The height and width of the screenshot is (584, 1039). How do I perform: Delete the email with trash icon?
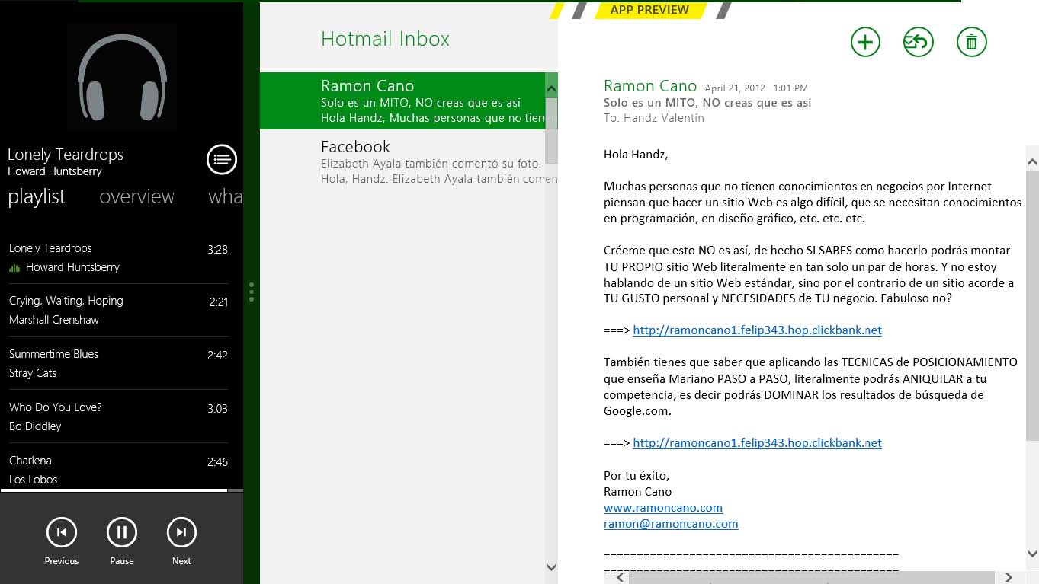click(971, 42)
